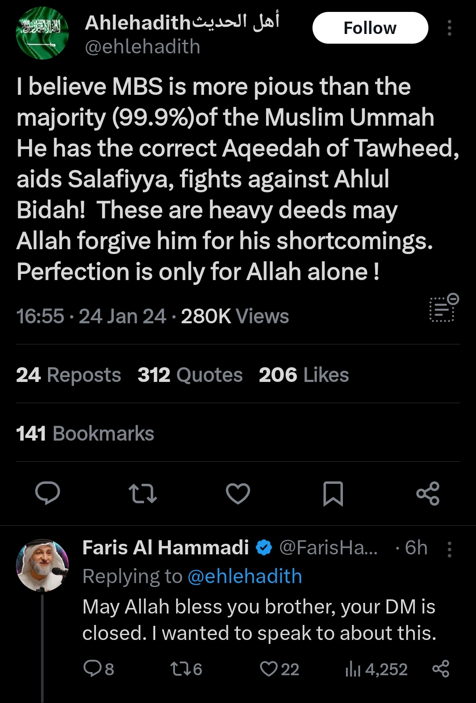Bookmark the main tweet
476x703 pixels.
point(333,494)
